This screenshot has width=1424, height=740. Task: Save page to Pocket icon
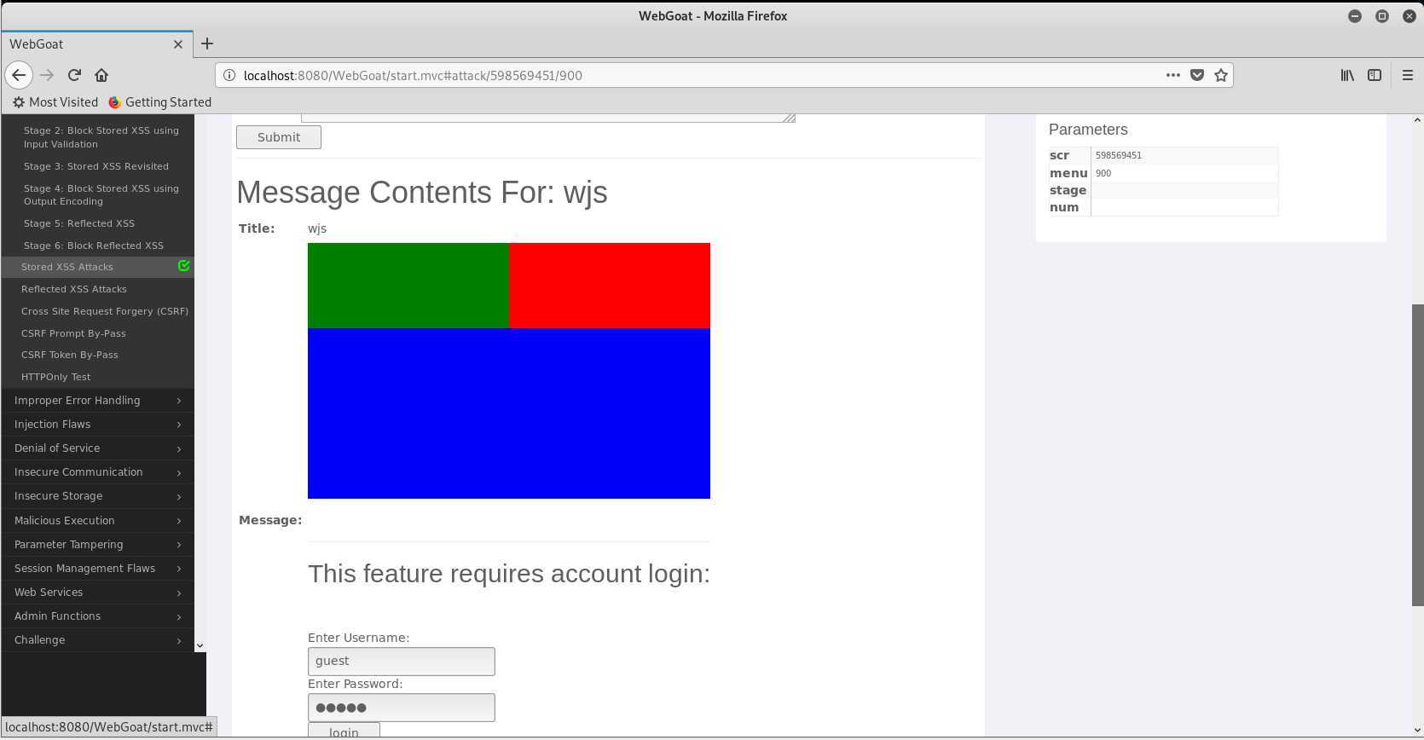point(1197,75)
